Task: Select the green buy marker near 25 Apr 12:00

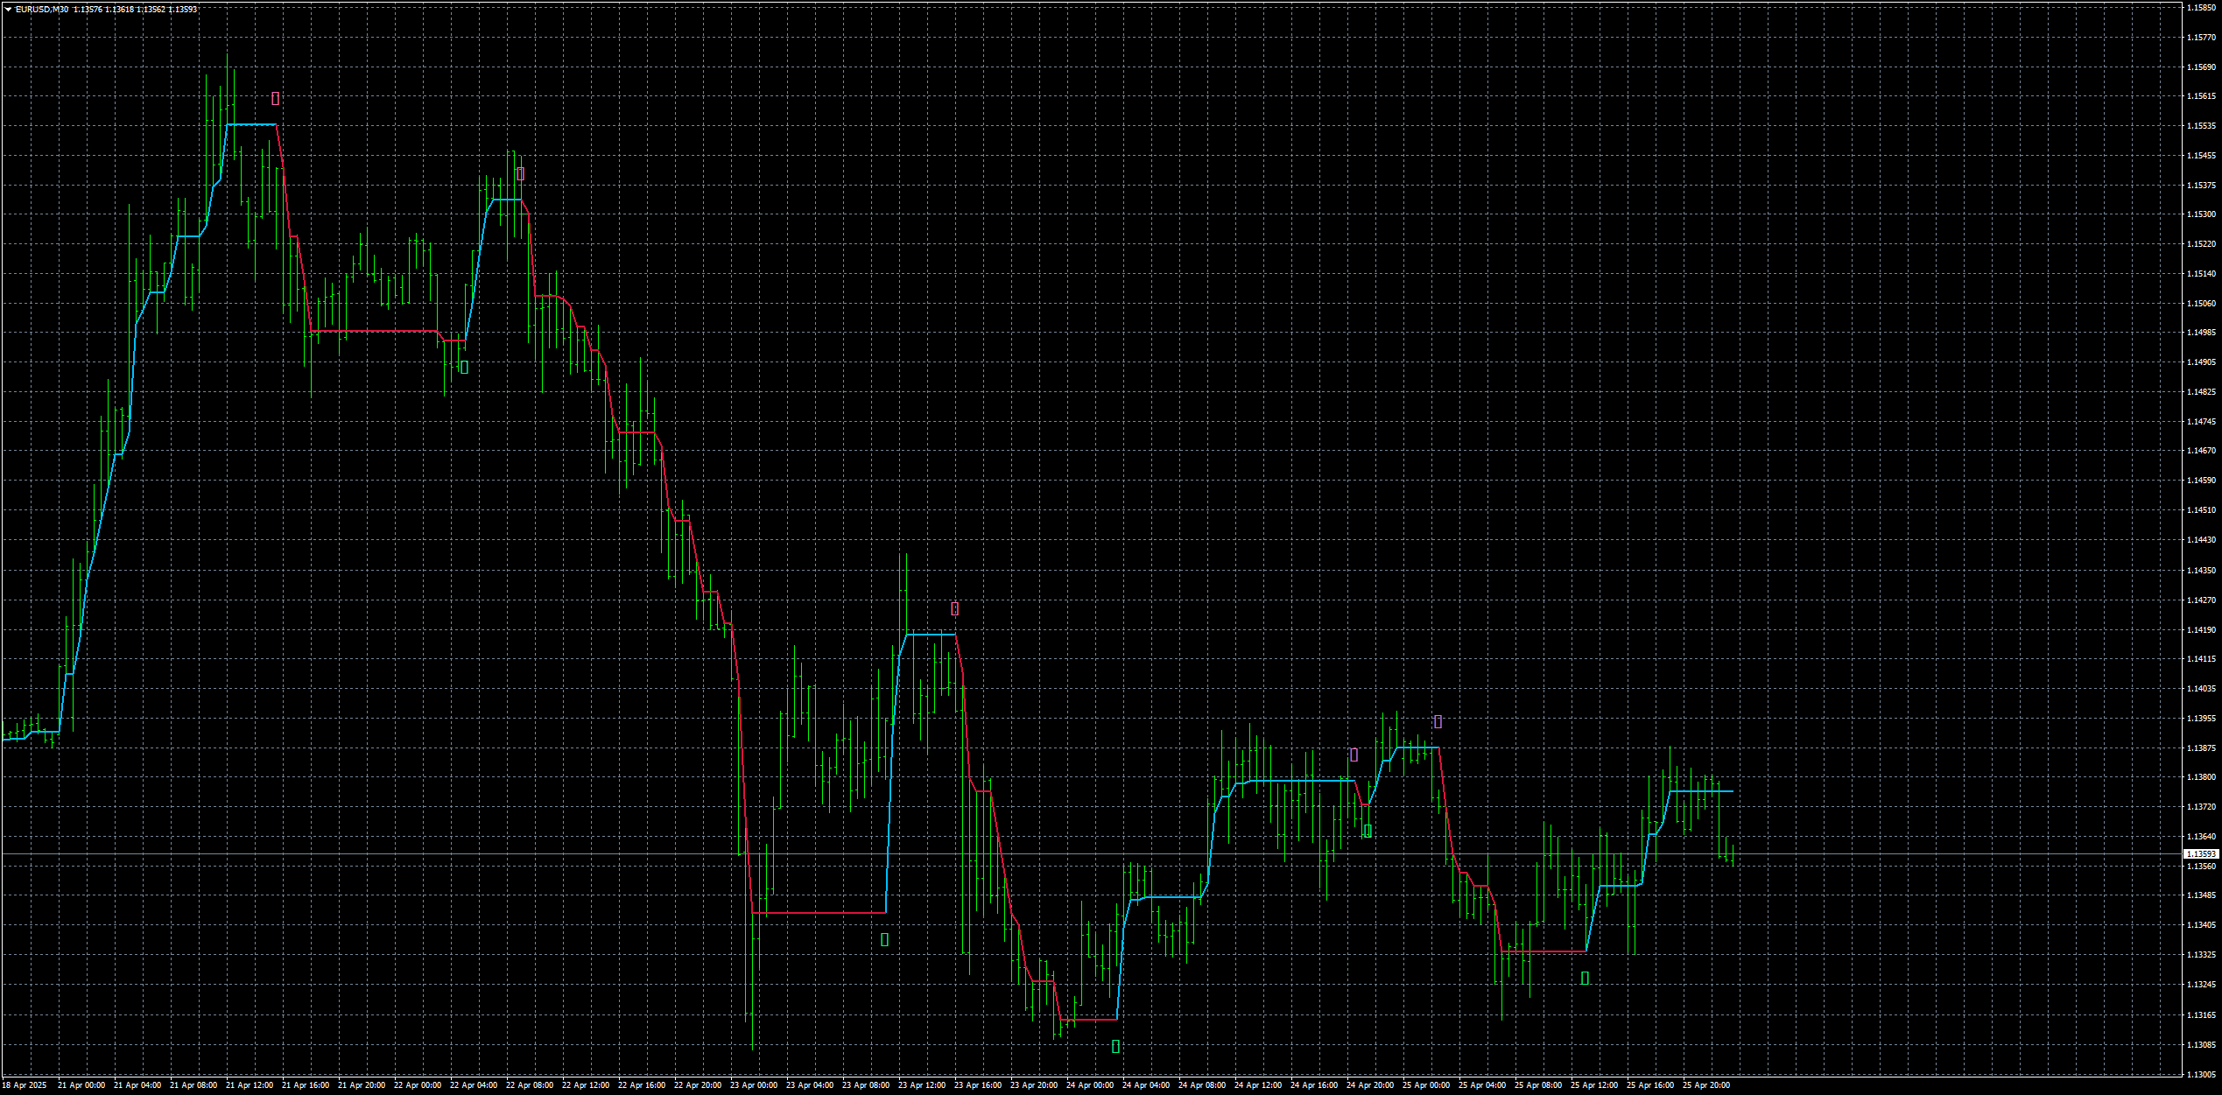Action: pyautogui.click(x=1585, y=978)
